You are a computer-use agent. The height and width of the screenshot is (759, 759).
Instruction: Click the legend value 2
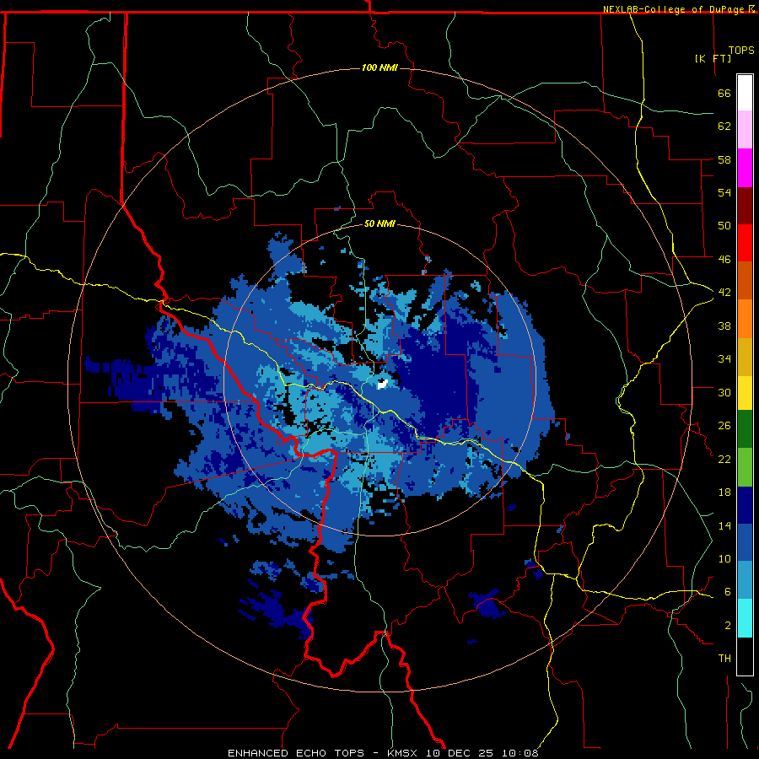tap(728, 626)
